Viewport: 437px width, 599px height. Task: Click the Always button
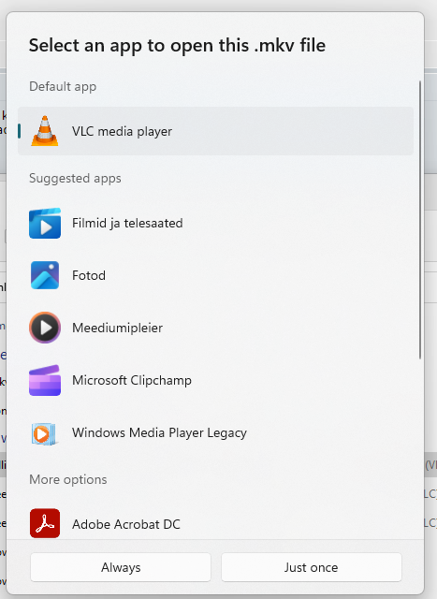[x=121, y=567]
